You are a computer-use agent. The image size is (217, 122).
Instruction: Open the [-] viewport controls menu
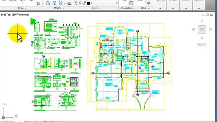(3, 15)
